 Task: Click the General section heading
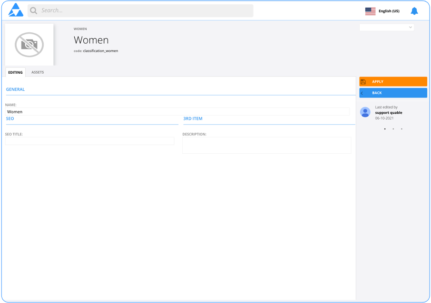coord(15,89)
